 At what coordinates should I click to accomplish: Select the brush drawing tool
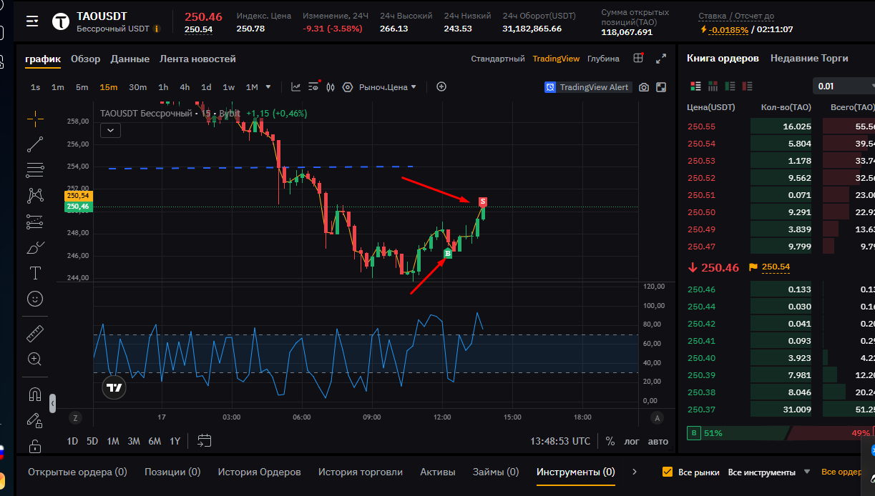tap(34, 247)
